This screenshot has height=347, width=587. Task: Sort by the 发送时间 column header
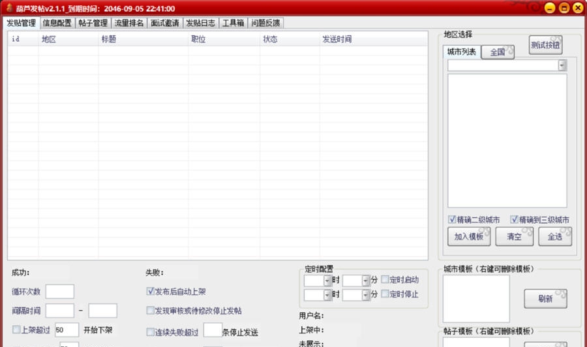pyautogui.click(x=373, y=39)
